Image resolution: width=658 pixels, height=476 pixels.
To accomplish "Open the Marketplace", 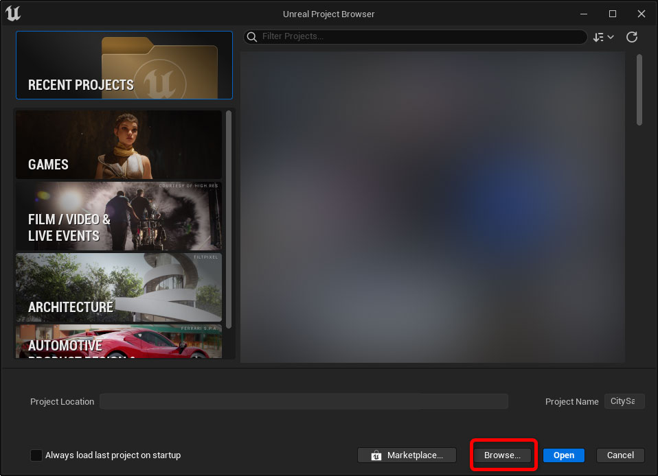I will tap(407, 455).
